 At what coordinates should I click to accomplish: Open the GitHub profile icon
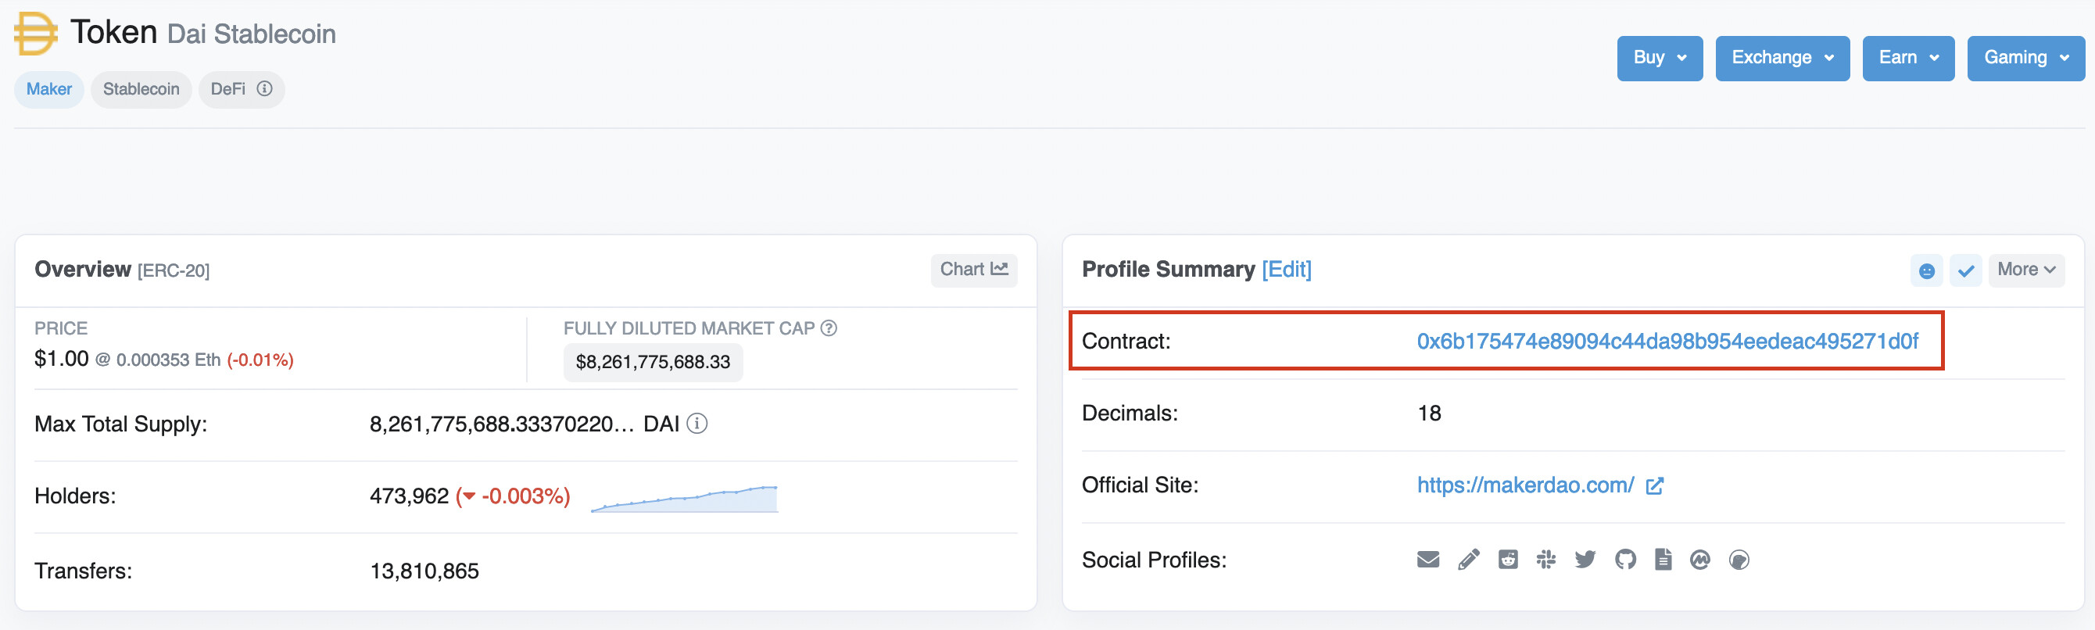click(1625, 560)
